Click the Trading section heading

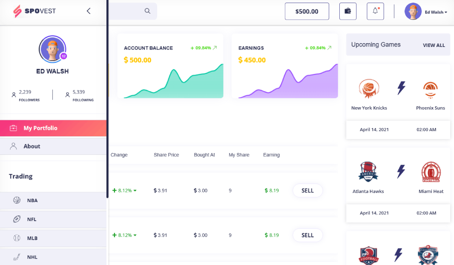pyautogui.click(x=21, y=176)
